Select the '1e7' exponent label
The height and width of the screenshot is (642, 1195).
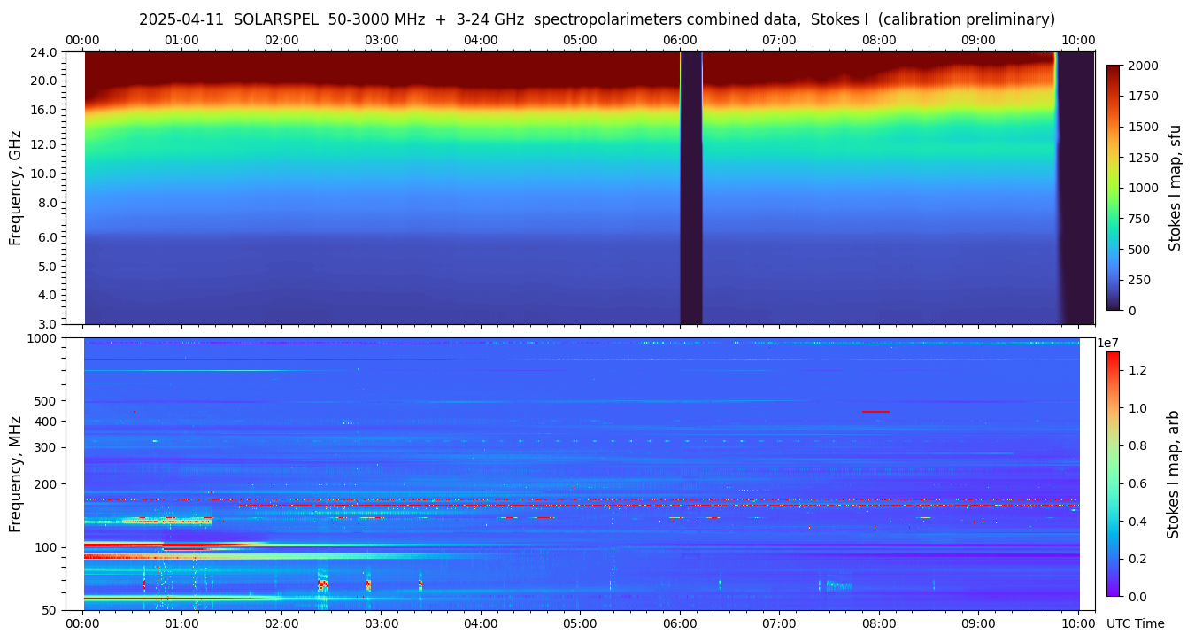pyautogui.click(x=1110, y=343)
